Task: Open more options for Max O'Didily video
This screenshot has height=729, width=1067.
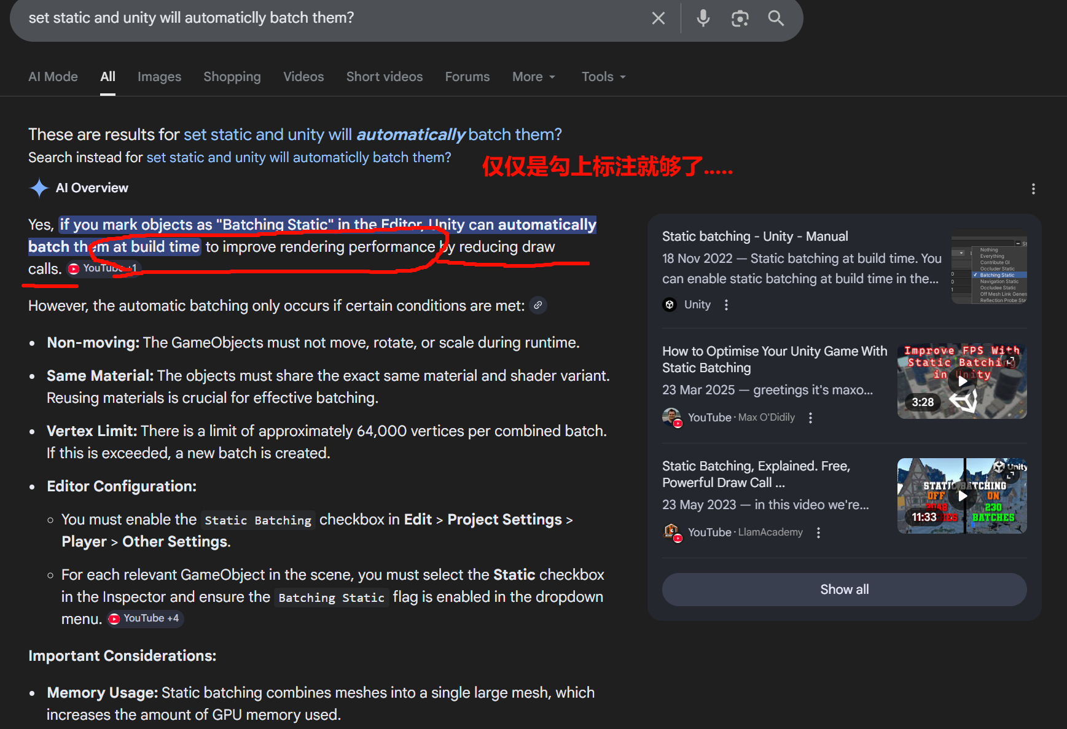Action: pos(810,418)
